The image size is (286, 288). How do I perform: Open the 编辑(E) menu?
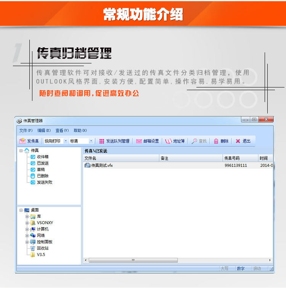[44, 130]
